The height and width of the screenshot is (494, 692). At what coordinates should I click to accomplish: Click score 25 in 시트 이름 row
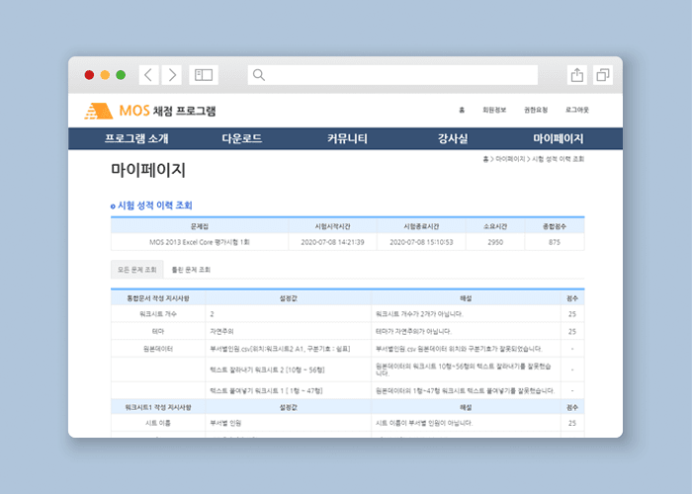click(572, 423)
